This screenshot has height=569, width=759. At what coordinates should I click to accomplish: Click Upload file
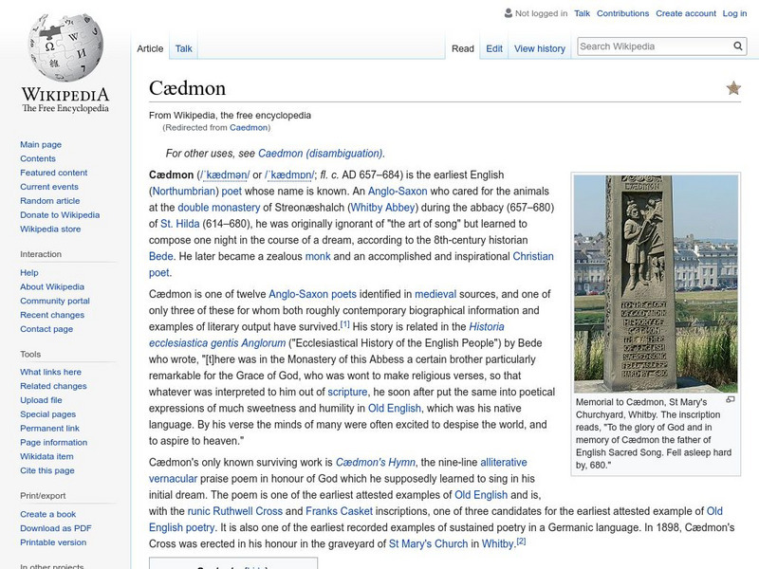click(41, 399)
